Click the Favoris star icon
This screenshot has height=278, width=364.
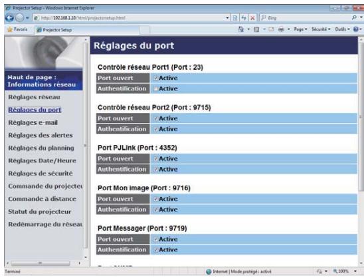[10, 29]
